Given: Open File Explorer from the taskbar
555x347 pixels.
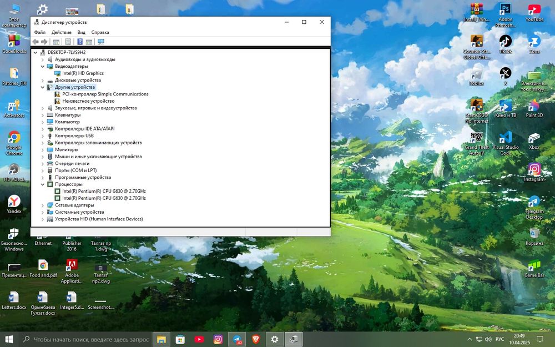Looking at the screenshot, I should [x=162, y=339].
